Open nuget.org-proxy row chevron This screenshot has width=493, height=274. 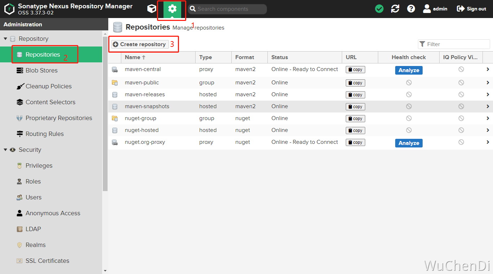point(488,142)
